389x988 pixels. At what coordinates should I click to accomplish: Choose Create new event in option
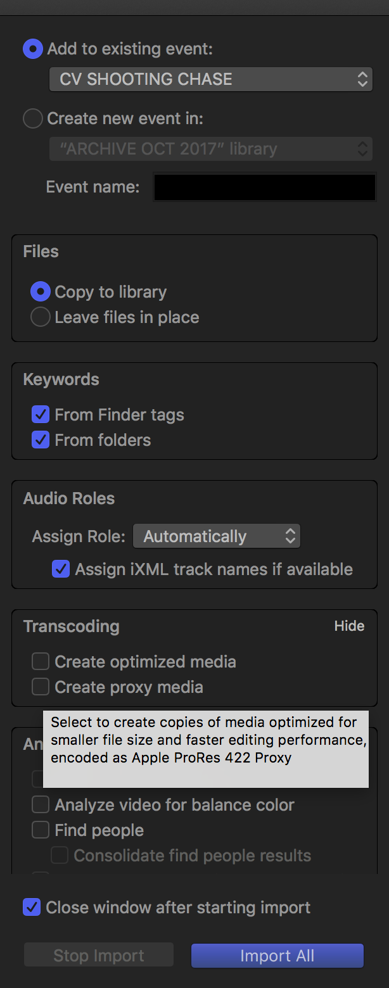[x=33, y=118]
